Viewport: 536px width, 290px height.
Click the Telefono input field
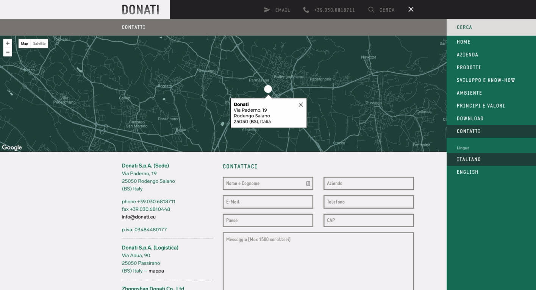369,202
